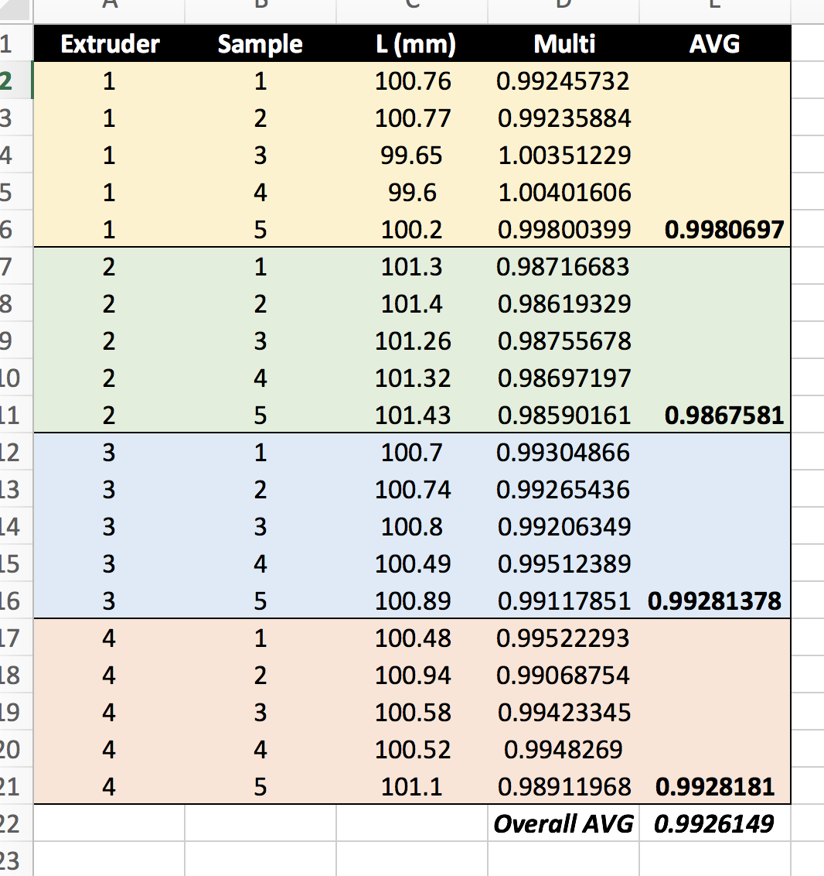Click the 0.9928181 average cell
Image resolution: width=824 pixels, height=876 pixels.
point(715,787)
